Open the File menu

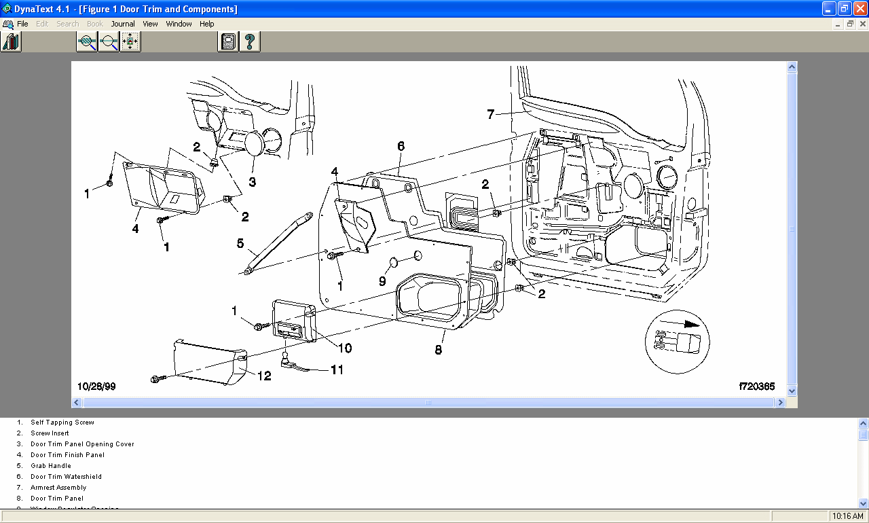tap(22, 24)
